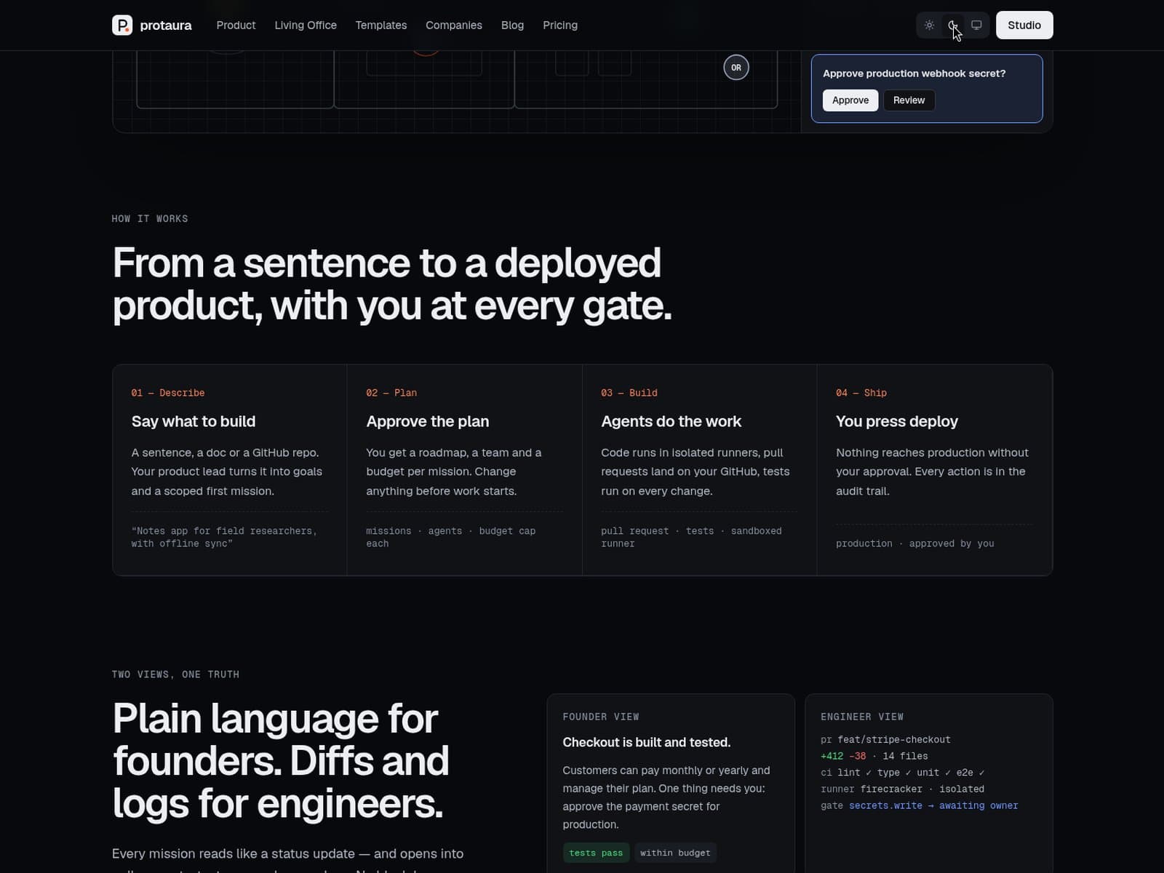Open the Pricing page link

coord(560,25)
